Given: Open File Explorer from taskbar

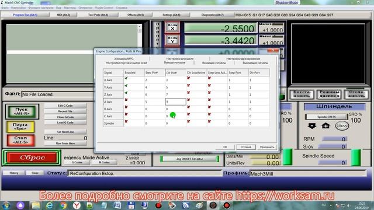Looking at the screenshot, I should (36, 205).
